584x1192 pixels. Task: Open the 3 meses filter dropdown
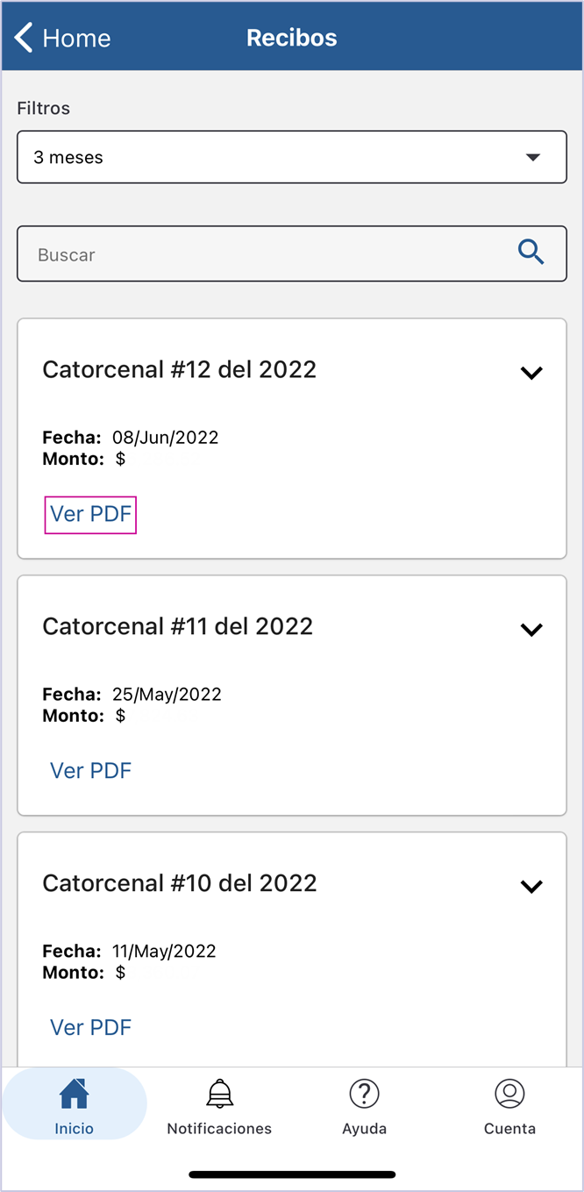(x=292, y=157)
